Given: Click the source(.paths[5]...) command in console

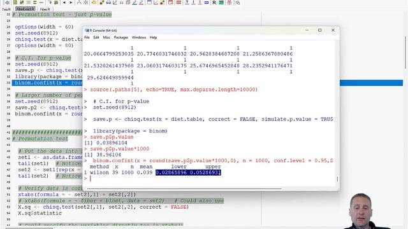Looking at the screenshot, I should click(x=173, y=90).
